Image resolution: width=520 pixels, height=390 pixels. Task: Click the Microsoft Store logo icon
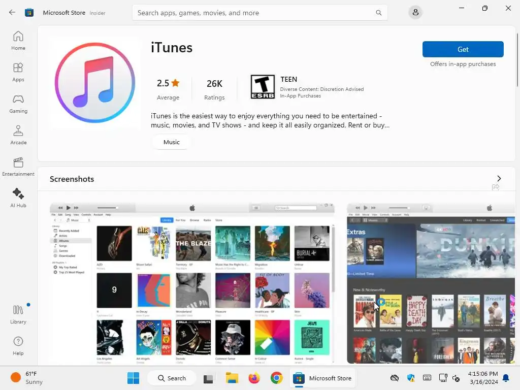[x=29, y=13]
